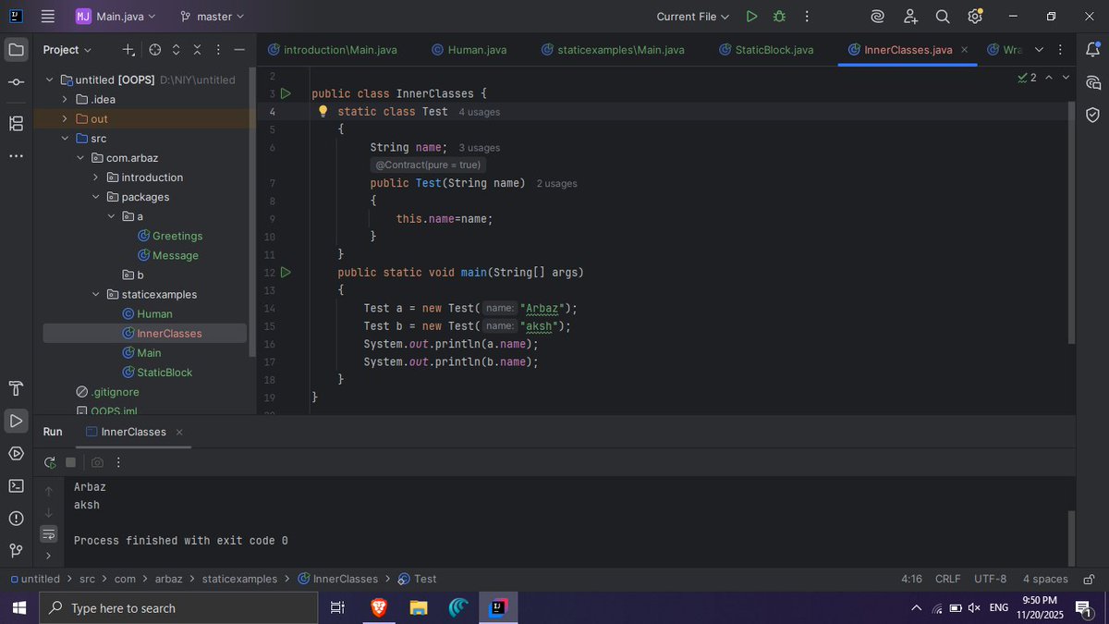The width and height of the screenshot is (1109, 624).
Task: Open the master branch dropdown
Action: click(211, 16)
